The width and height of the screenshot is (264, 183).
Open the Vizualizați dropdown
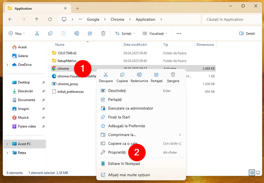pyautogui.click(x=155, y=33)
